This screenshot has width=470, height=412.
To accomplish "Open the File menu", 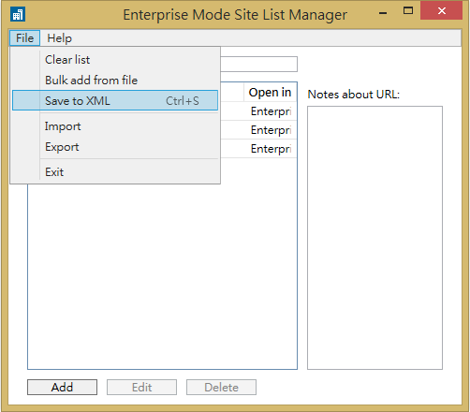I will [x=24, y=38].
